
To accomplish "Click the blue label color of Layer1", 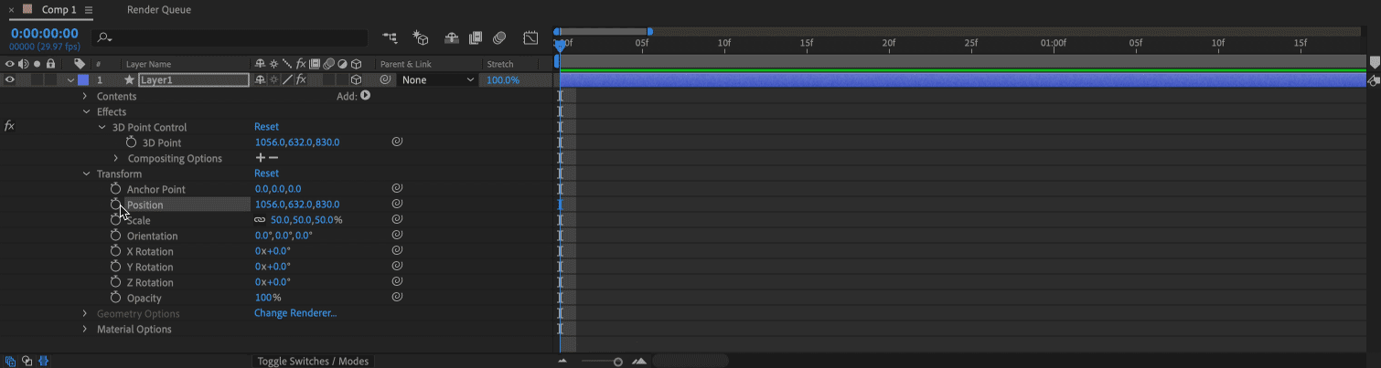I will click(x=83, y=79).
